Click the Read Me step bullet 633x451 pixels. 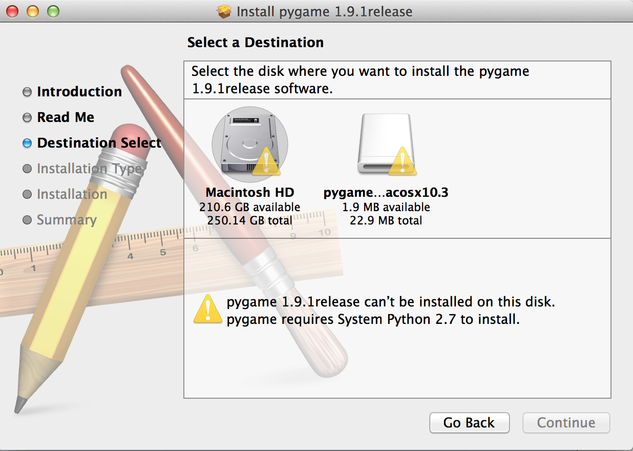[x=27, y=117]
